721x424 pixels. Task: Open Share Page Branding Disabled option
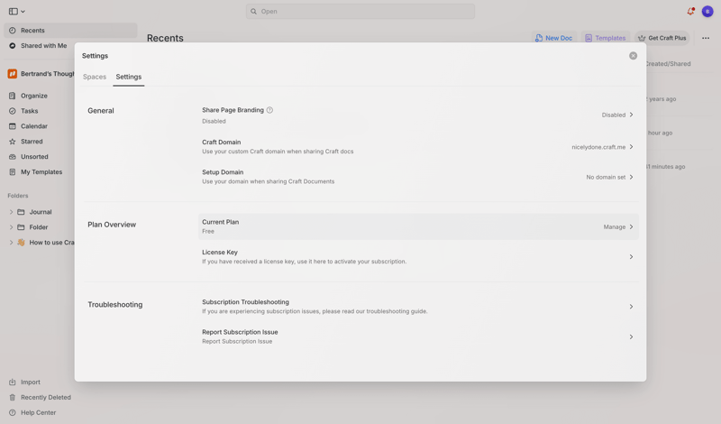(617, 115)
